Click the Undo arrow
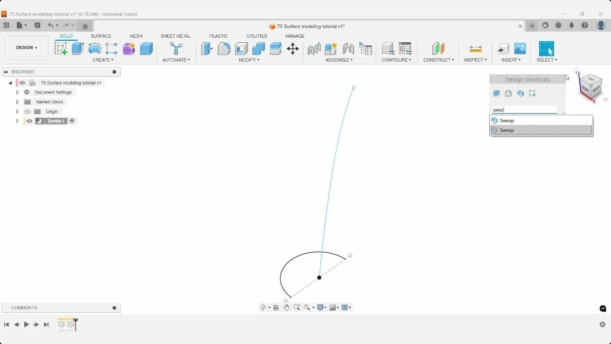Image resolution: width=611 pixels, height=344 pixels. click(x=50, y=25)
